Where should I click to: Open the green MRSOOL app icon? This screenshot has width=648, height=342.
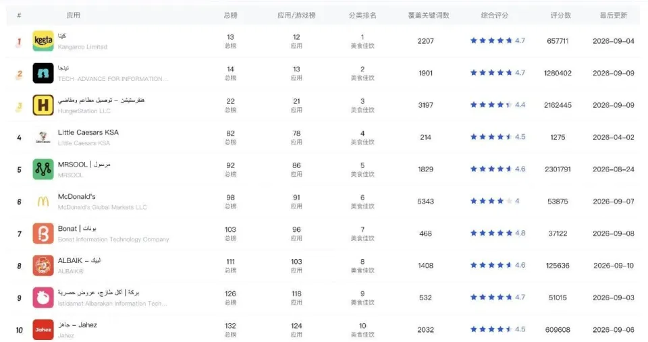(x=43, y=169)
